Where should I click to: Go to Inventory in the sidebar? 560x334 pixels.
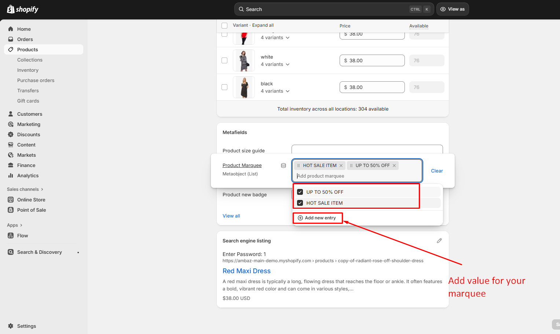pyautogui.click(x=28, y=70)
